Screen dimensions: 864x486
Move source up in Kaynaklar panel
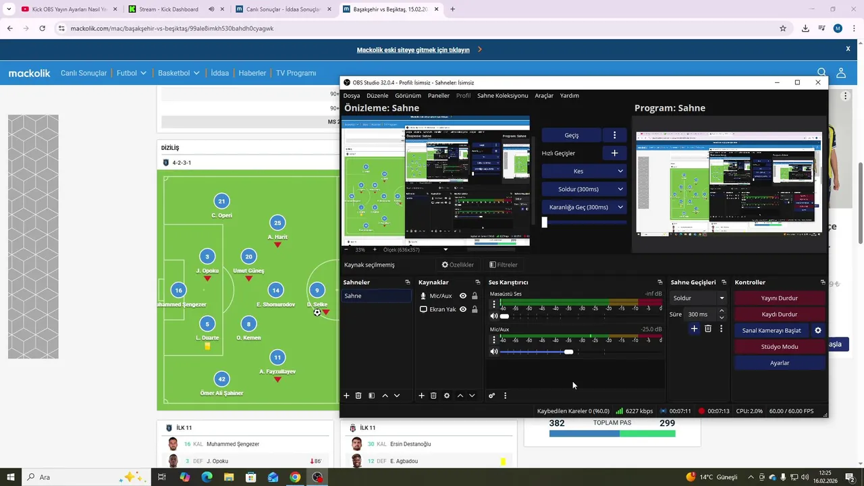[460, 396]
